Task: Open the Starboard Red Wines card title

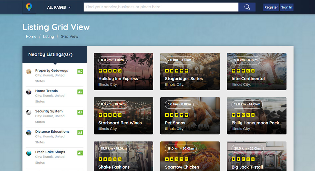Action: click(120, 123)
